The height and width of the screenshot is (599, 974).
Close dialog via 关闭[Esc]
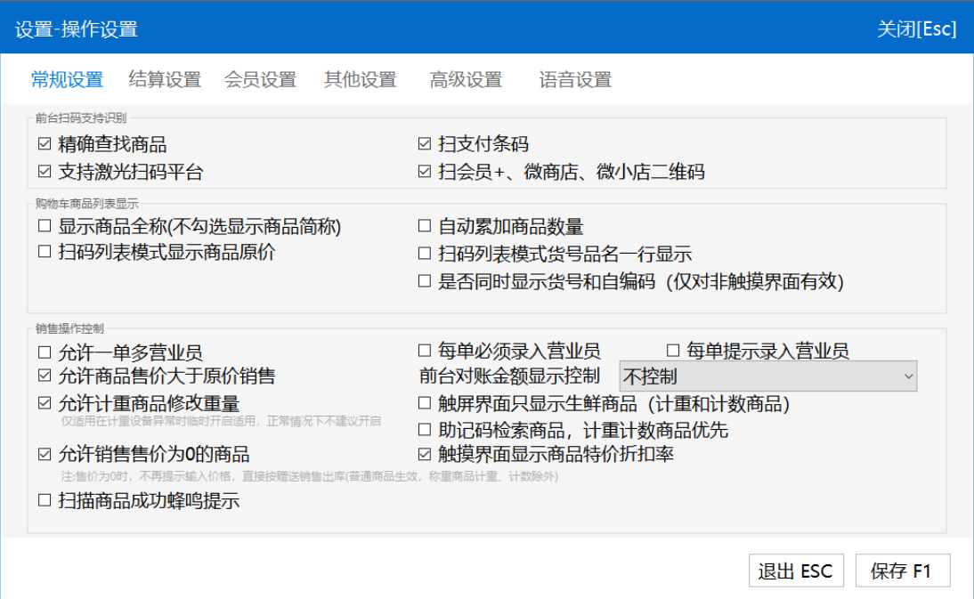click(x=916, y=29)
